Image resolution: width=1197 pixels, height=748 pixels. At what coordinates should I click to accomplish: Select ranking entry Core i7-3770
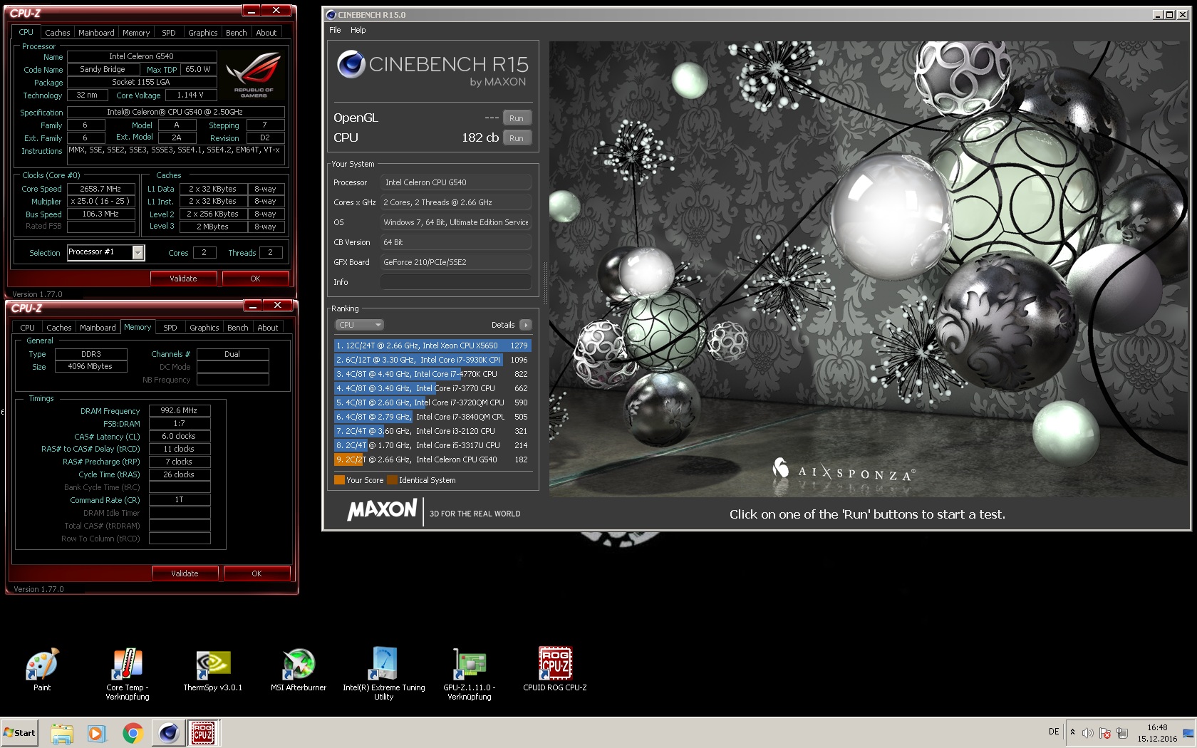[432, 388]
